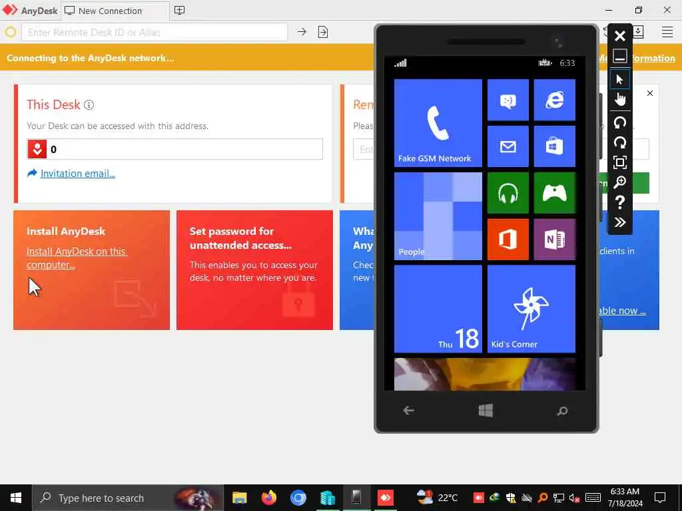The width and height of the screenshot is (682, 511).
Task: Open the phone emulator taskbar icon
Action: coord(357,498)
